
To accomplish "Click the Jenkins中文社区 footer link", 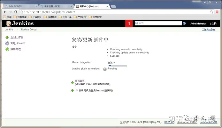I will [209, 122].
